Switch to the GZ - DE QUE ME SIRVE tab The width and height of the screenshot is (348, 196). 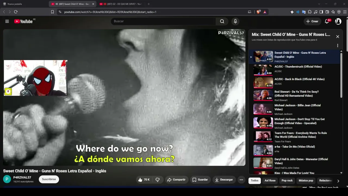pos(121,4)
